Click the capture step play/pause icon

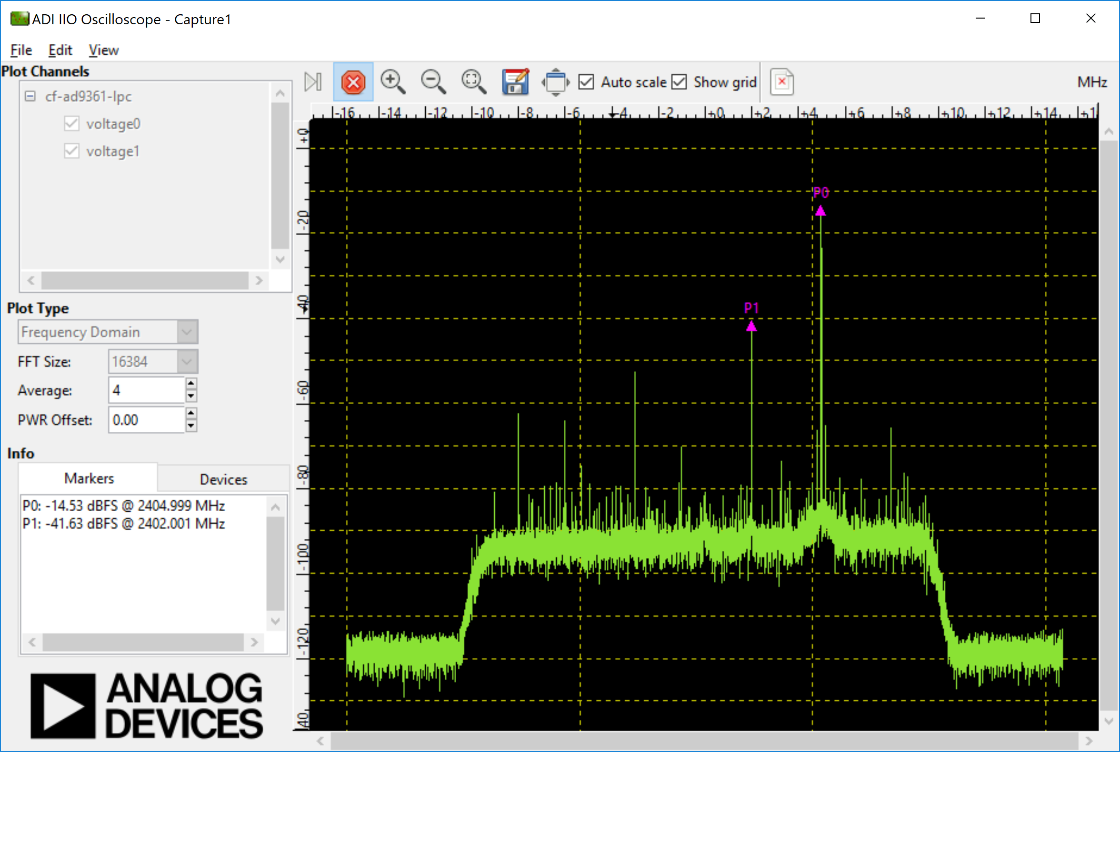[312, 81]
